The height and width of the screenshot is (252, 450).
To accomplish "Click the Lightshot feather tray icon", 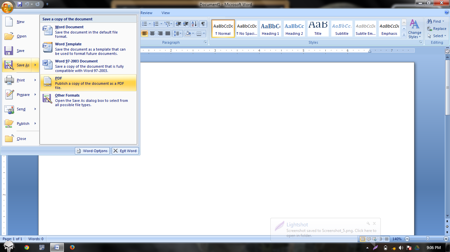I will [375, 247].
